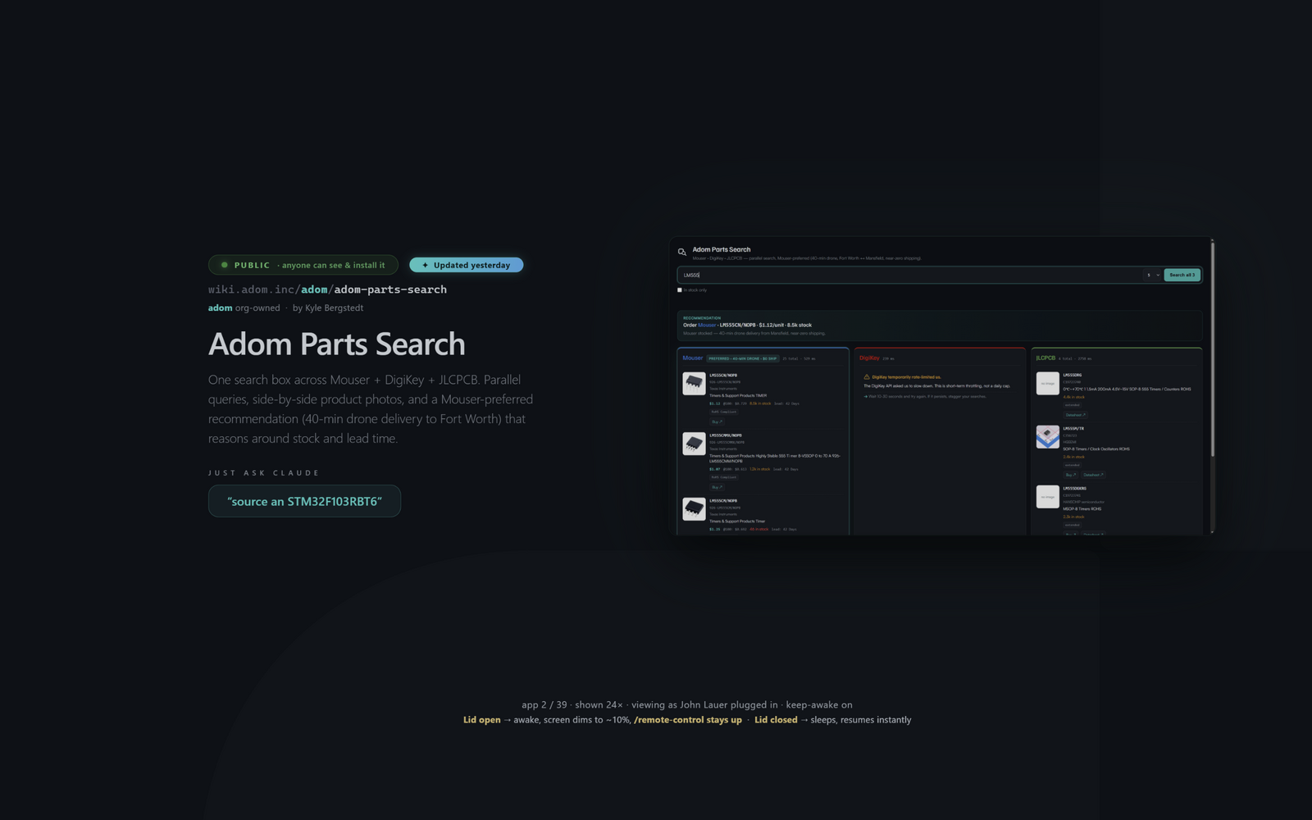
Task: Select the Mouser column header
Action: coord(693,358)
